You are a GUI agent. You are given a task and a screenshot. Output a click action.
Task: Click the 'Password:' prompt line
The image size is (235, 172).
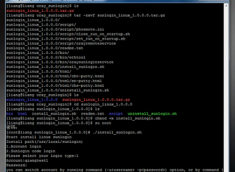coord(16,165)
